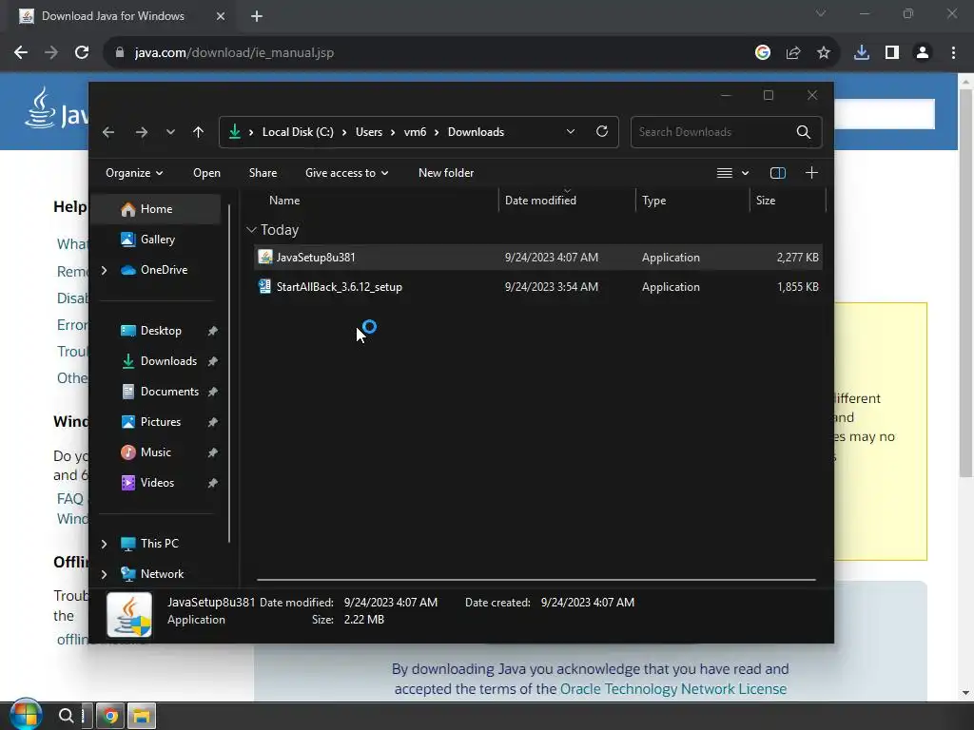The image size is (974, 730).
Task: Open Chrome downloads icon
Action: pos(862,53)
